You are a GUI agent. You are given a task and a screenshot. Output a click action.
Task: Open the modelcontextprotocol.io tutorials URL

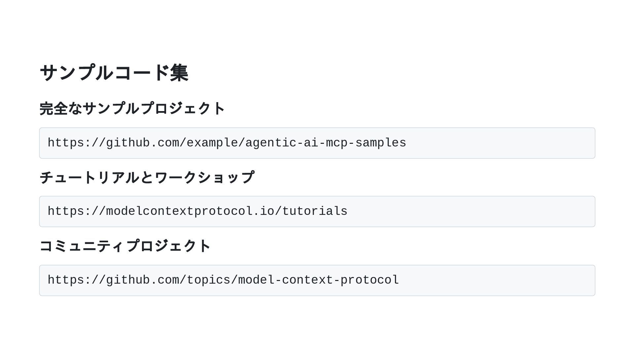pos(197,212)
